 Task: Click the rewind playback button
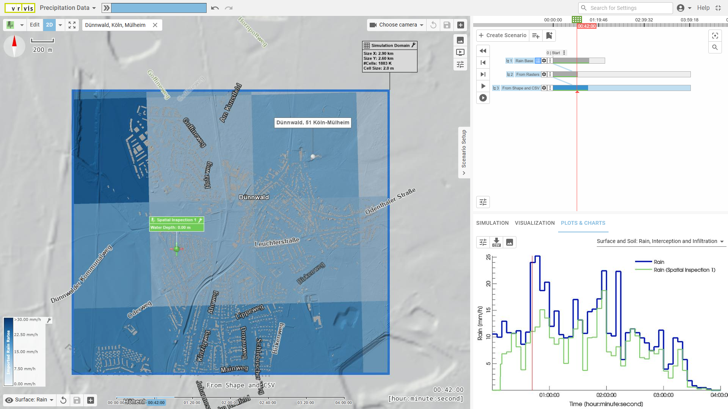point(483,51)
